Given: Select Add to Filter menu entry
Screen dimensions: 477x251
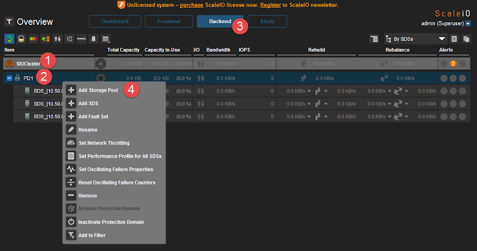Looking at the screenshot, I should [92, 235].
